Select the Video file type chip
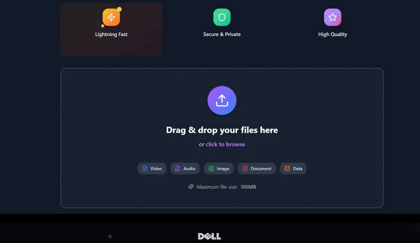Image resolution: width=420 pixels, height=243 pixels. click(152, 169)
